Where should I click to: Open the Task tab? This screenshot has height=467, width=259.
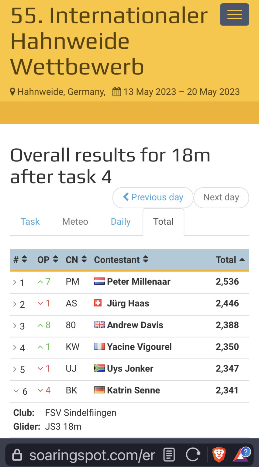click(x=30, y=222)
